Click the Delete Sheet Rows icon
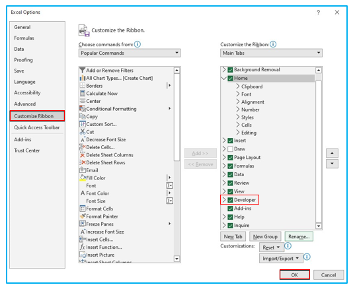 (x=83, y=162)
